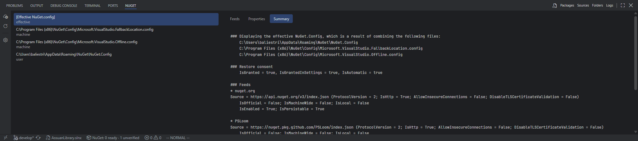This screenshot has height=141, width=638.
Task: Click the FallbackLocation.config path in summary text
Action: 331,48
